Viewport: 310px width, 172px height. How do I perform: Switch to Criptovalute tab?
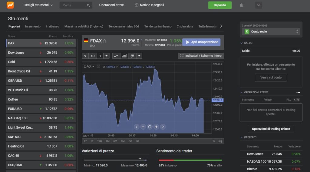click(x=185, y=26)
